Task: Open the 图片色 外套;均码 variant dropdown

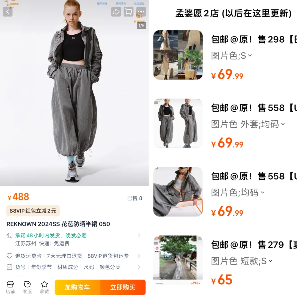Action: click(x=248, y=124)
